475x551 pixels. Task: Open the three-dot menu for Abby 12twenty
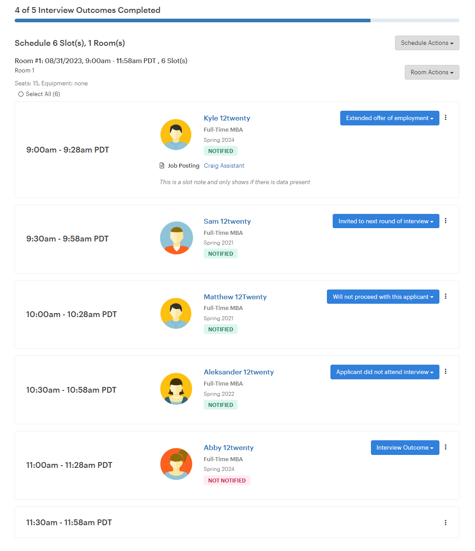pyautogui.click(x=446, y=447)
